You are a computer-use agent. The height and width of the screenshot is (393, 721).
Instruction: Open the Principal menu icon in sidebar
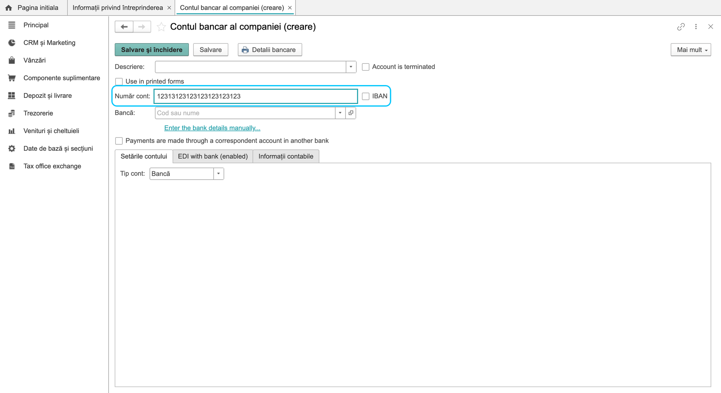(x=12, y=25)
